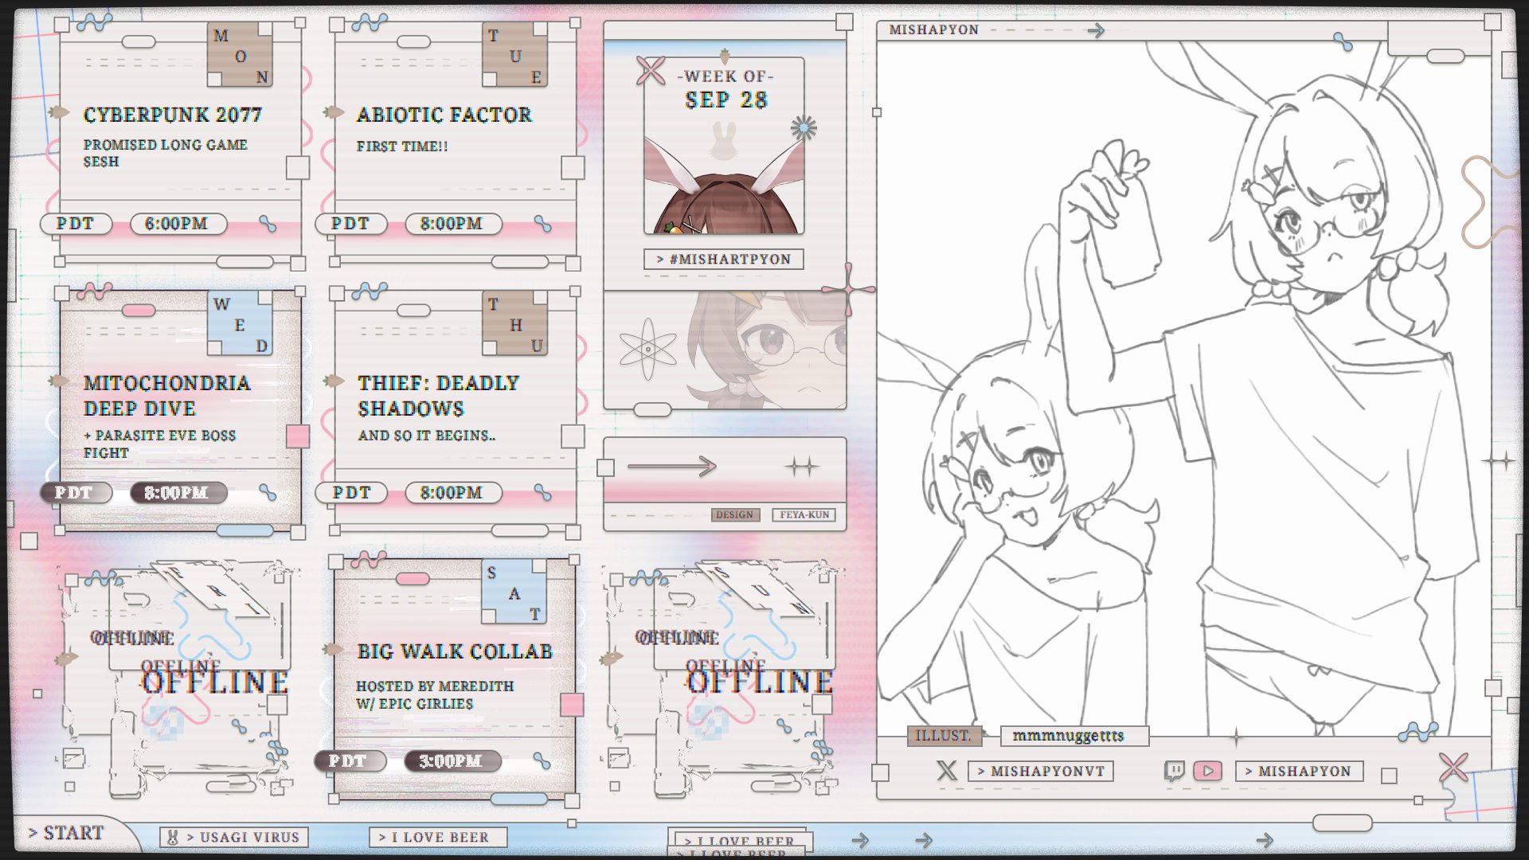1529x860 pixels.
Task: Toggle the square box on Cyberpunk 2077 card edge
Action: click(298, 168)
